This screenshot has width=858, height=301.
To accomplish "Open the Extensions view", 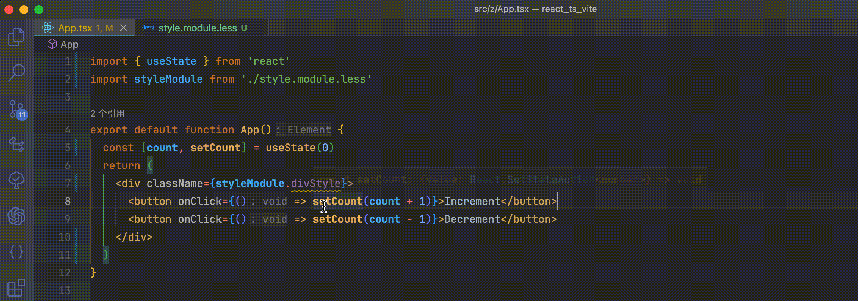I will [16, 288].
